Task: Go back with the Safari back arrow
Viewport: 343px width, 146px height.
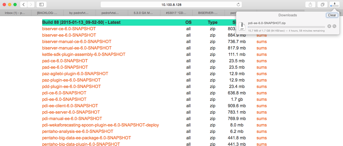Action: [x=24, y=5]
